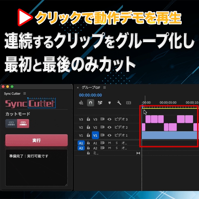
Task: Select the グループGIF sequence tab
Action: point(91,87)
